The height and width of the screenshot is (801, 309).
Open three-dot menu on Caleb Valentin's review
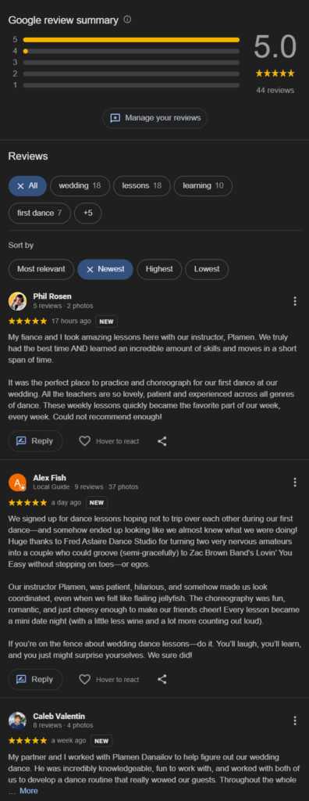point(295,720)
